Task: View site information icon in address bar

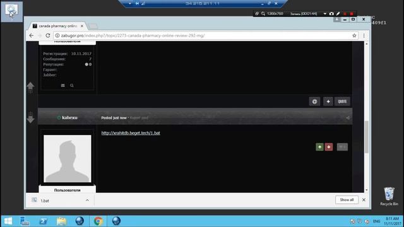Action: click(57, 35)
